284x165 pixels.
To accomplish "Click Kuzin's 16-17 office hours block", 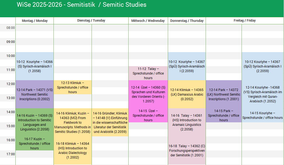I will click(x=35, y=143).
